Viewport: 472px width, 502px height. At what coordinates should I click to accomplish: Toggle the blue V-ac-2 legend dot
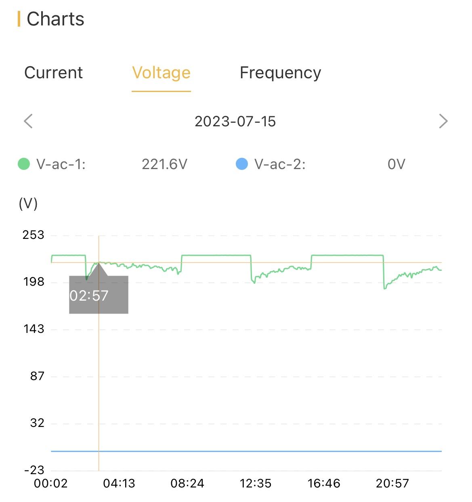click(x=241, y=164)
